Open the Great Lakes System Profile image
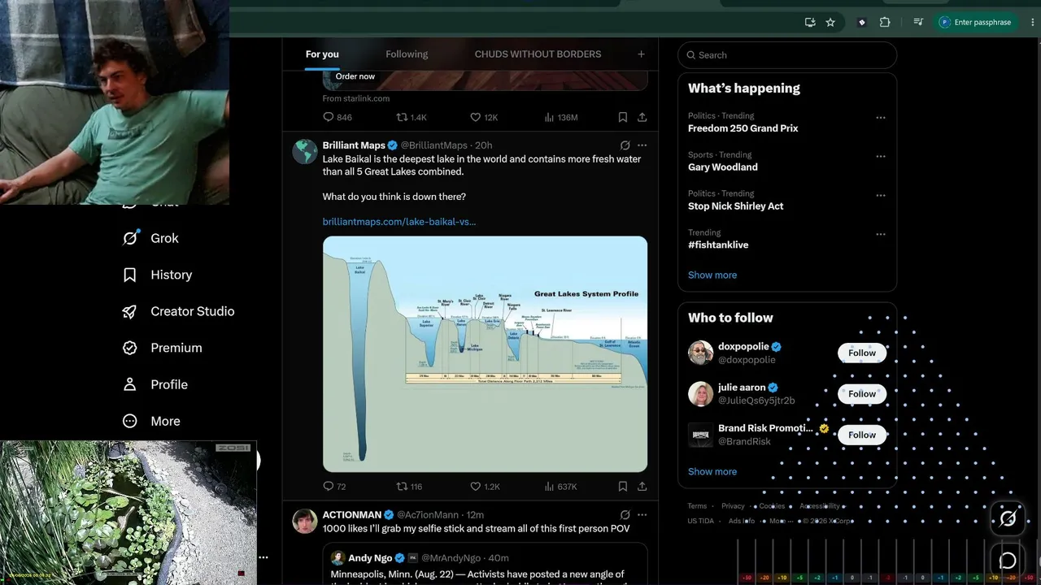Viewport: 1041px width, 585px height. tap(485, 354)
